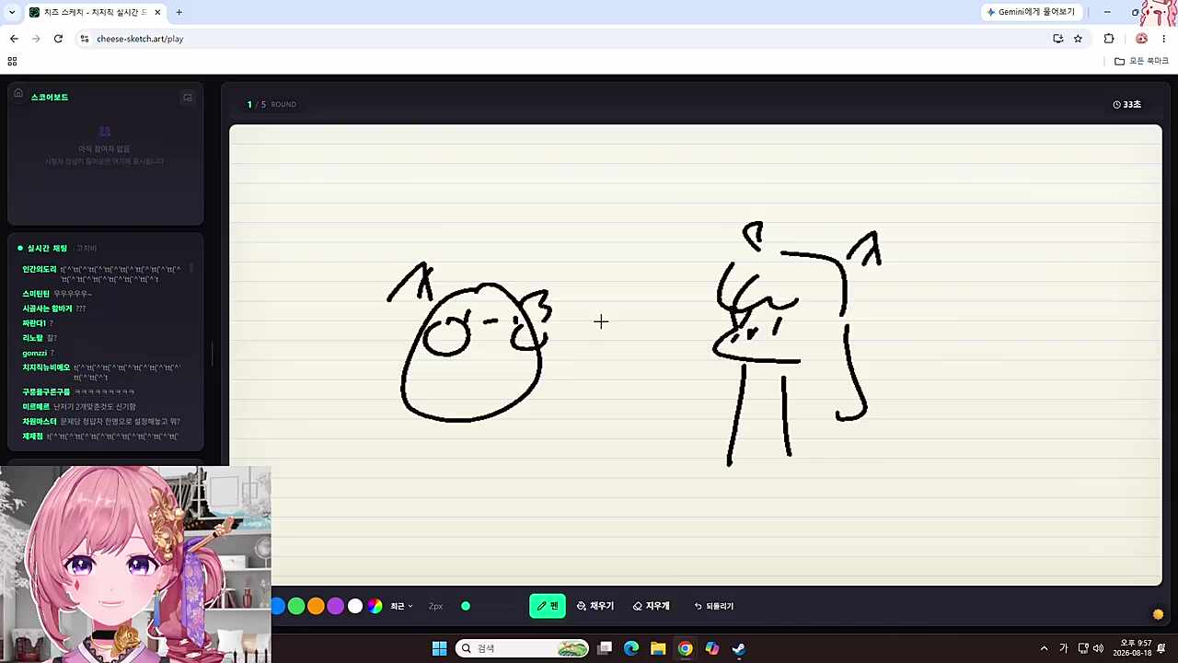This screenshot has height=663, width=1178.
Task: Click the 33초 timer display
Action: pos(1126,104)
